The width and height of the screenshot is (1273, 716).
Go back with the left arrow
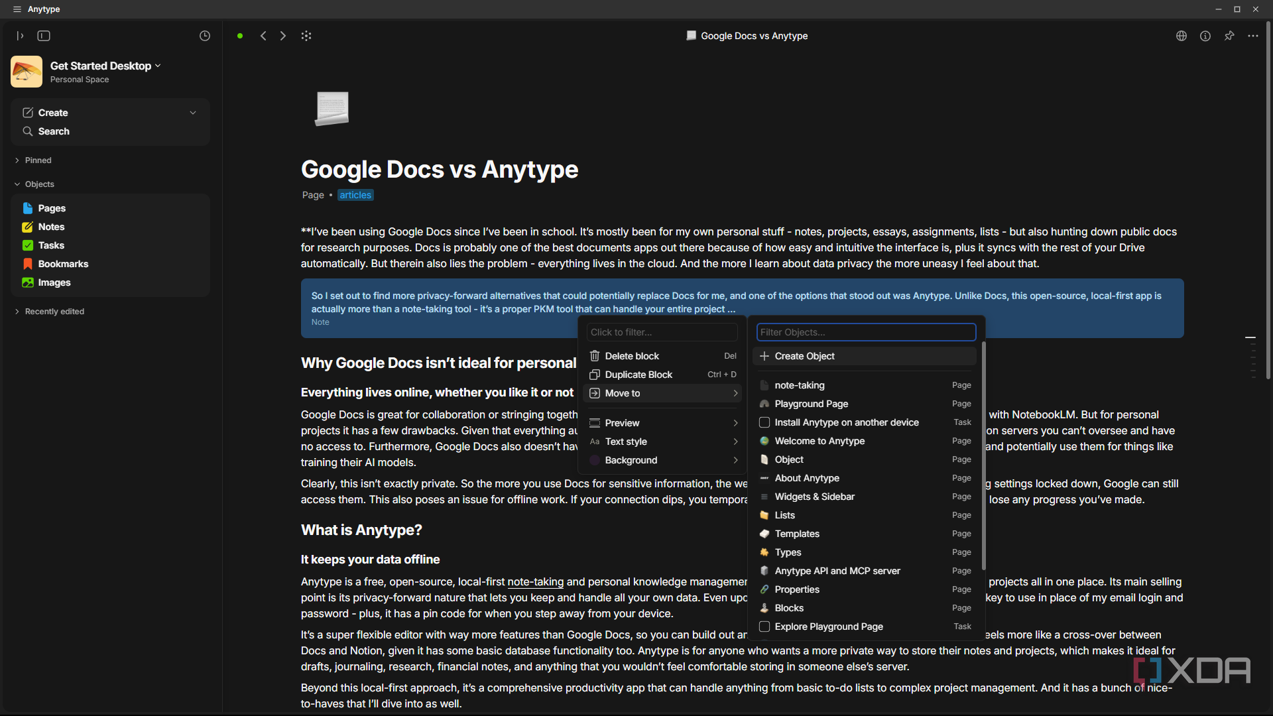pos(263,36)
